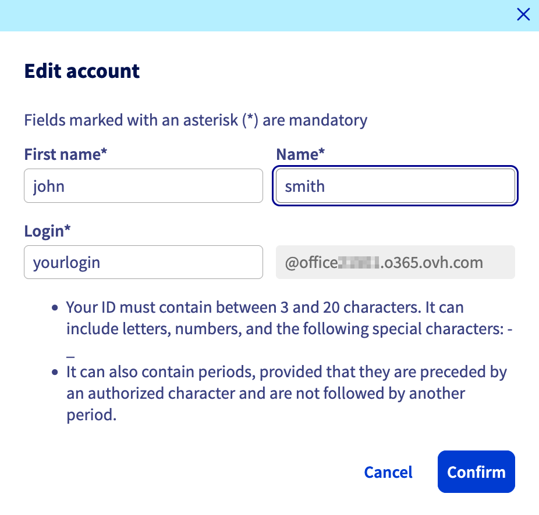This screenshot has height=515, width=539.
Task: Click the periods rule paragraph
Action: 286,394
